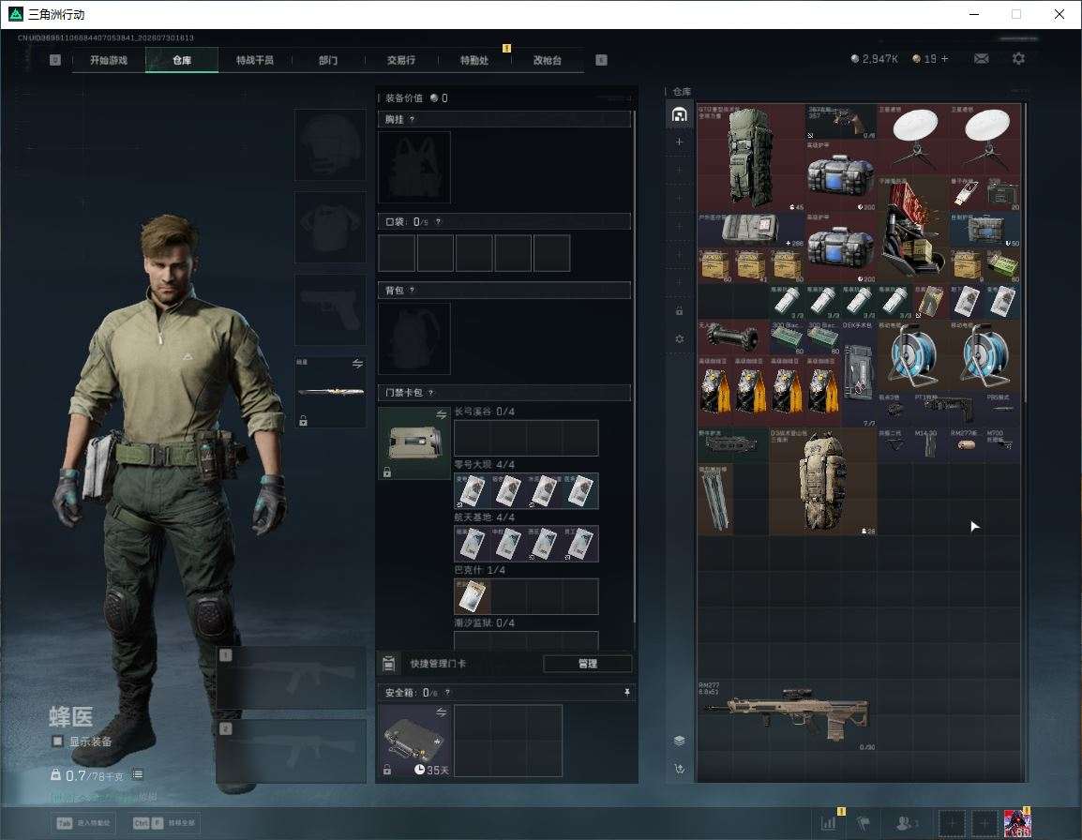Toggle lock on keycard pack slot
The image size is (1082, 840).
click(387, 472)
